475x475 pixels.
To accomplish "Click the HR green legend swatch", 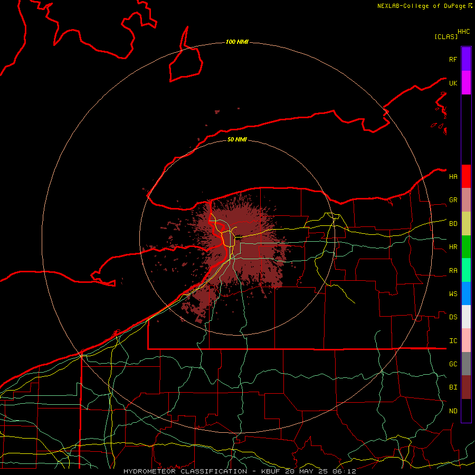I will tap(466, 247).
